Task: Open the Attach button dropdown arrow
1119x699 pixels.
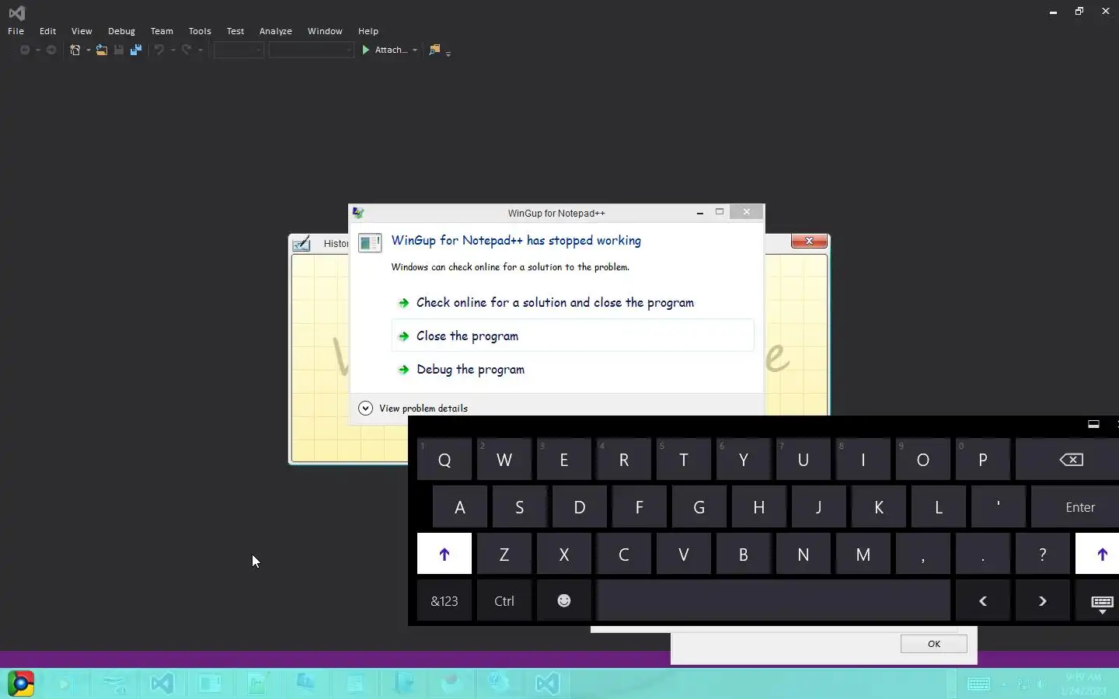Action: pos(415,50)
